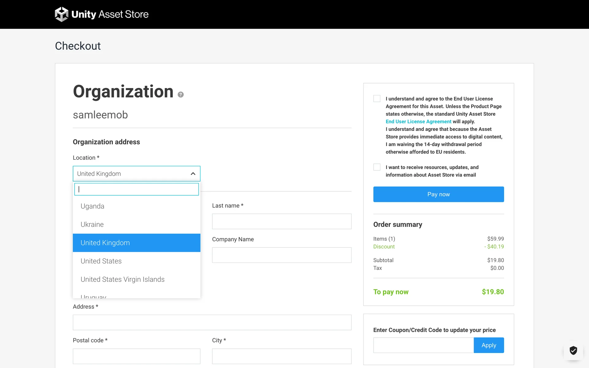Click the Address text field
Screen dimensions: 589x368
(212, 322)
